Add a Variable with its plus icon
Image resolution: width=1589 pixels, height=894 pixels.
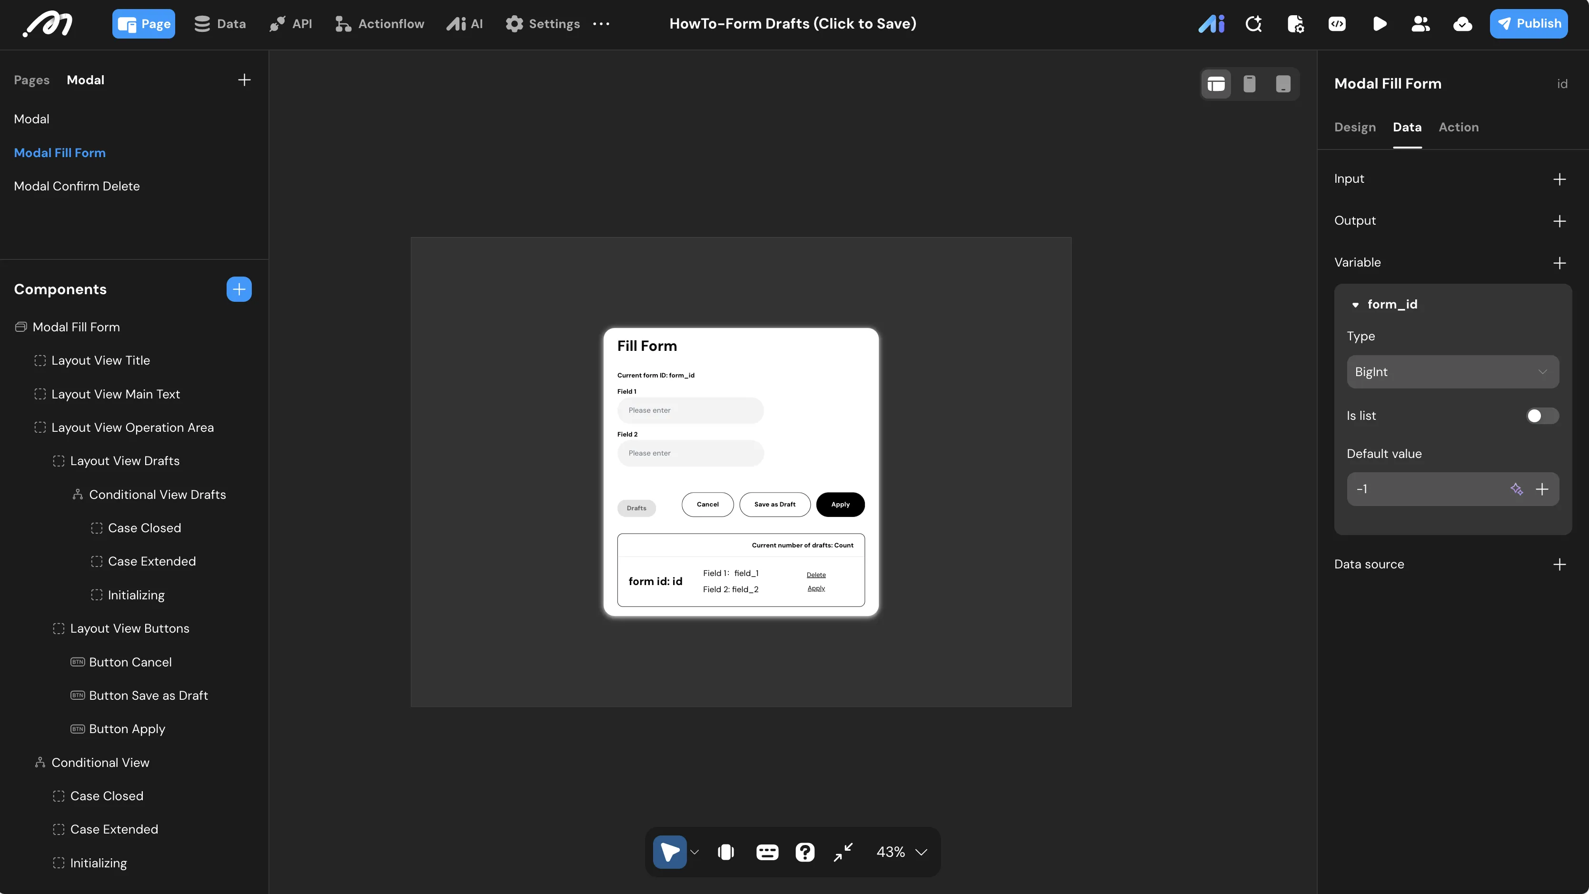click(x=1559, y=263)
